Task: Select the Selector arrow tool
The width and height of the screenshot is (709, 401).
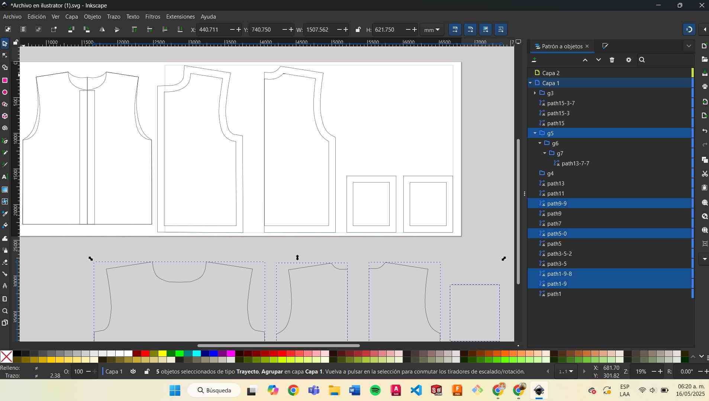Action: [5, 43]
